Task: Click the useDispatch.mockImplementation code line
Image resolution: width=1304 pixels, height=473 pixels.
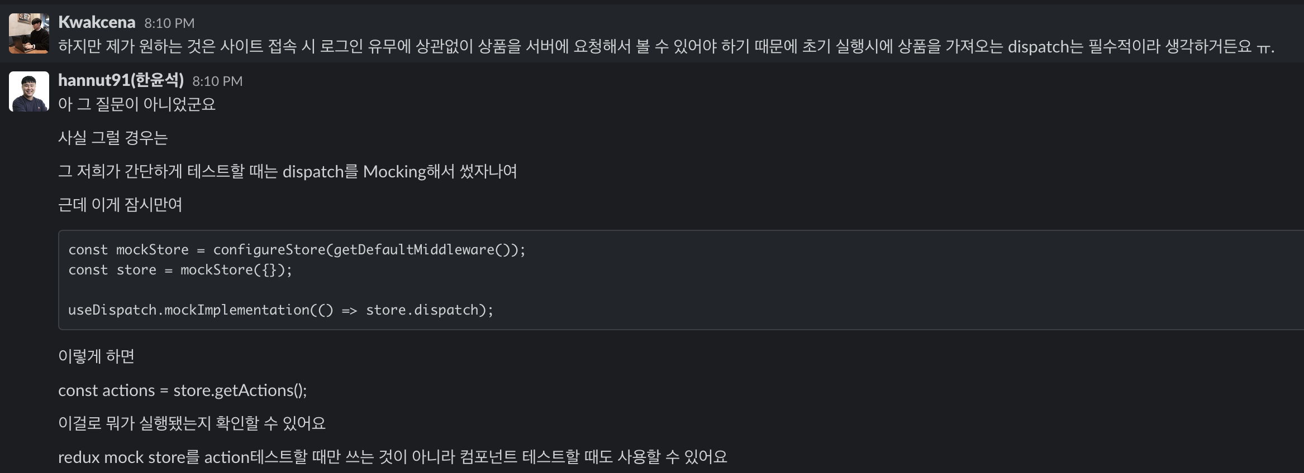Action: 281,310
